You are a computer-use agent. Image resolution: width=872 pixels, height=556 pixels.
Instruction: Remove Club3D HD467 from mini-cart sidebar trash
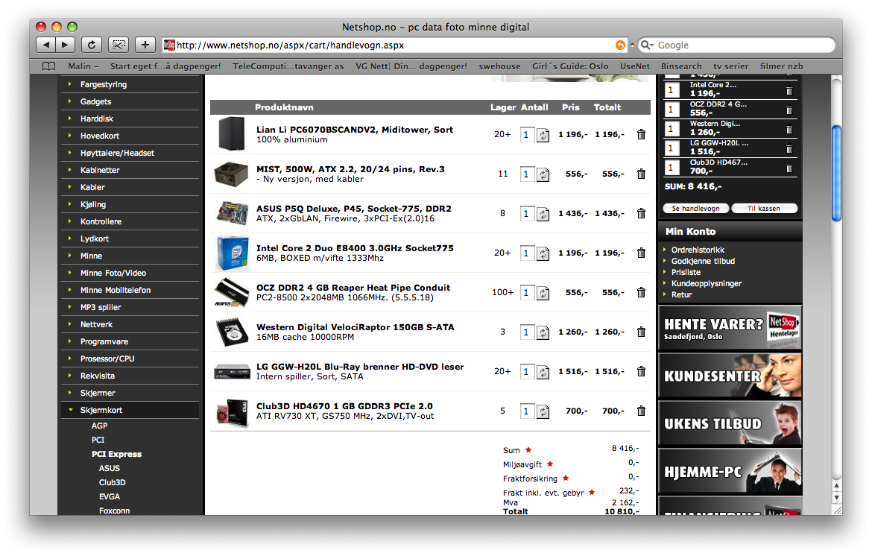point(789,168)
